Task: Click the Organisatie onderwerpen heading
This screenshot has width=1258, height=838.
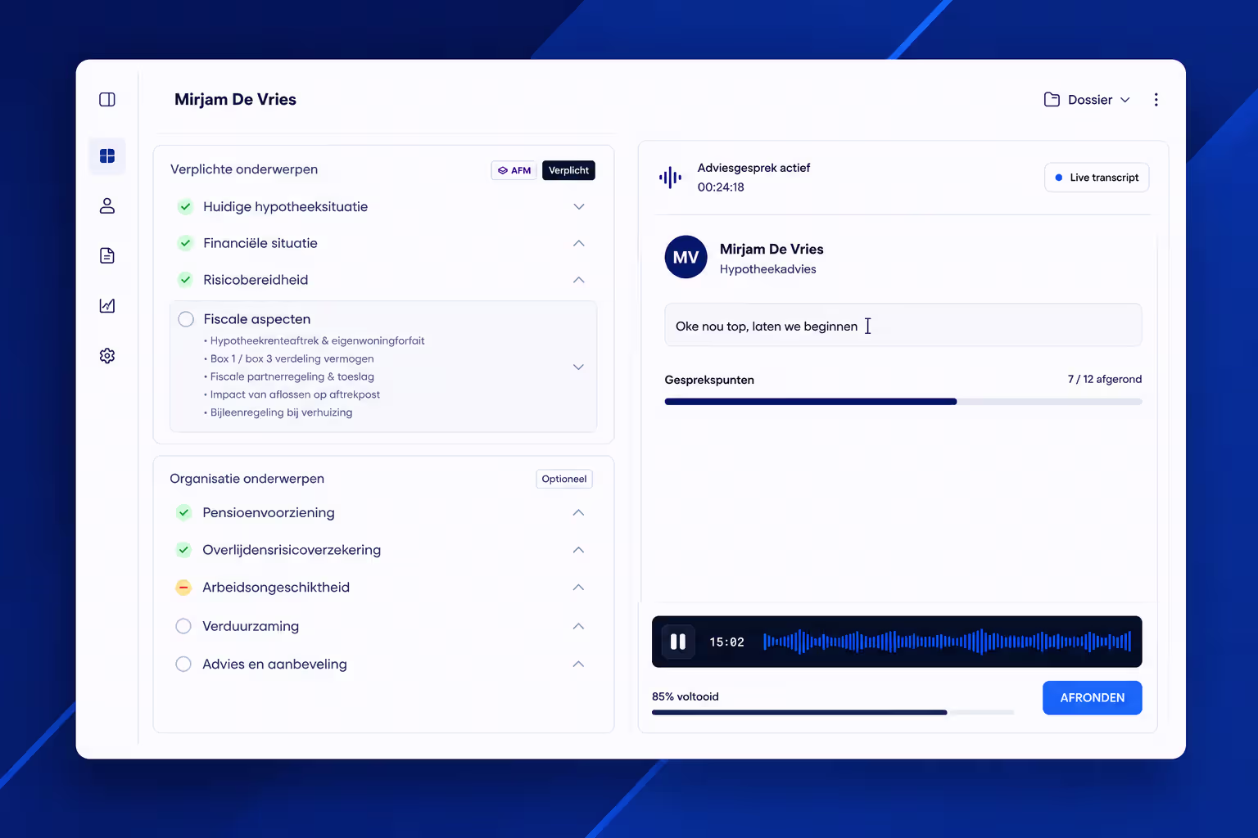Action: [x=247, y=479]
